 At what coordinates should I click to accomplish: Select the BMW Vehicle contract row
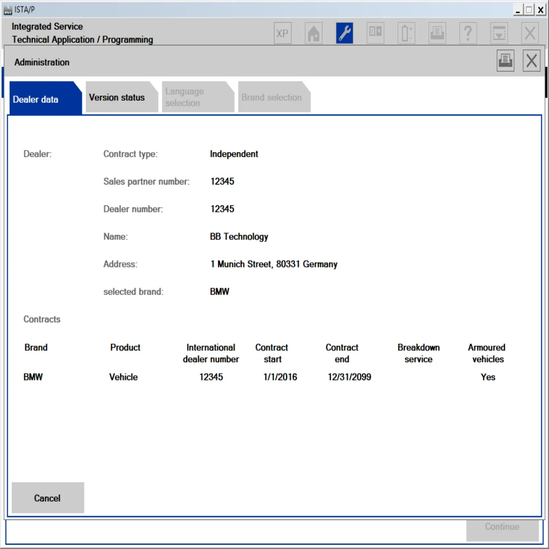(264, 377)
